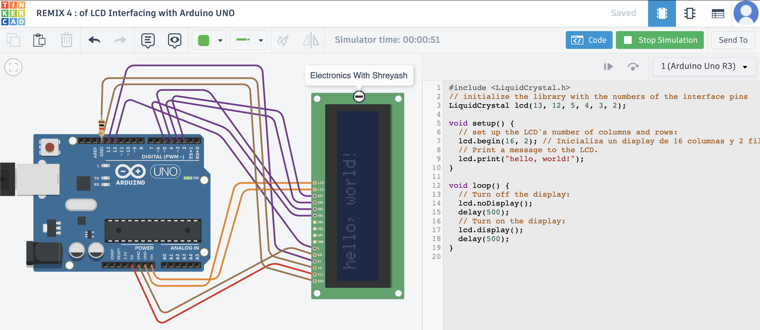Screen dimensions: 760x330
Task: Click the debugger resume execution icon
Action: [x=608, y=67]
